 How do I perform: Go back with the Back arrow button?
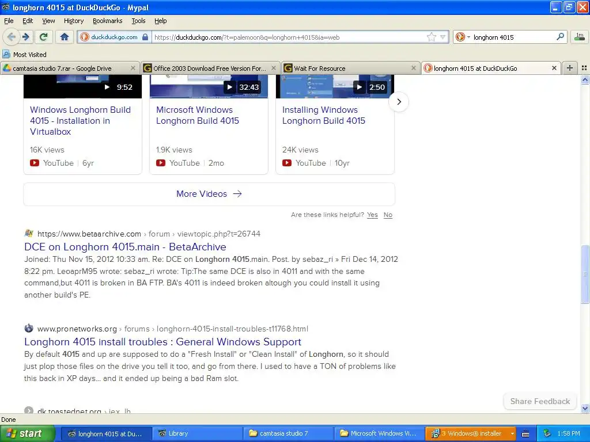tap(12, 37)
